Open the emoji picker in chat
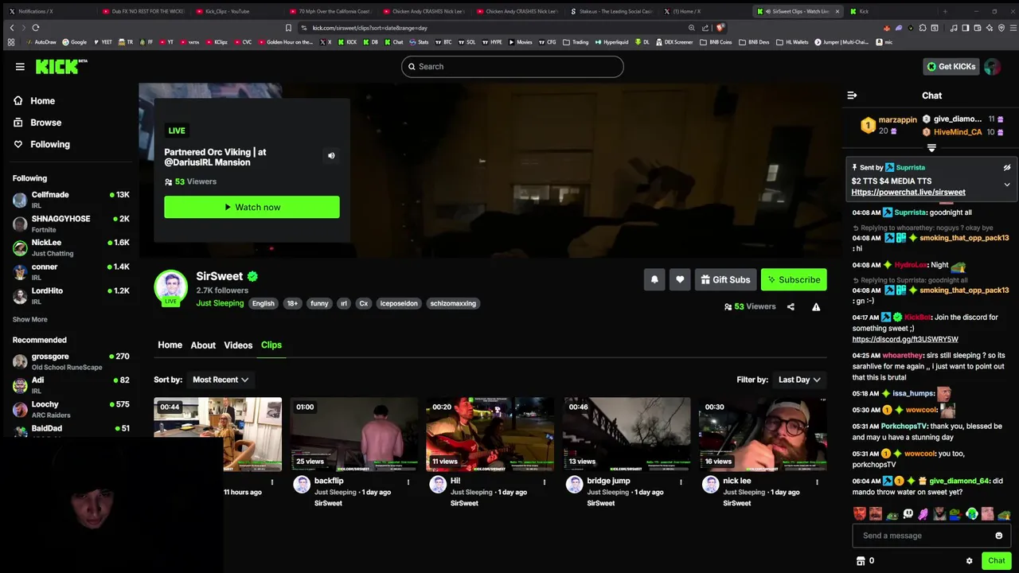The image size is (1019, 573). (998, 536)
